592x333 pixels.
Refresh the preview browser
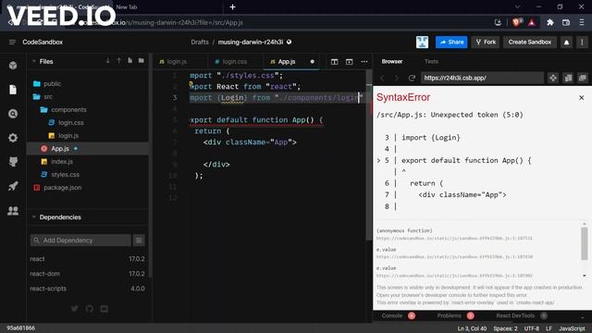point(412,78)
